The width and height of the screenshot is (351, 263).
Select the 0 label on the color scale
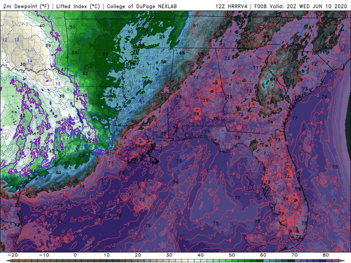pos(75,255)
